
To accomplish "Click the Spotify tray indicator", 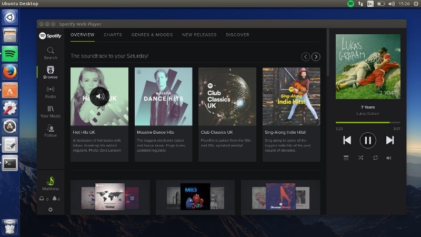I will [x=350, y=4].
